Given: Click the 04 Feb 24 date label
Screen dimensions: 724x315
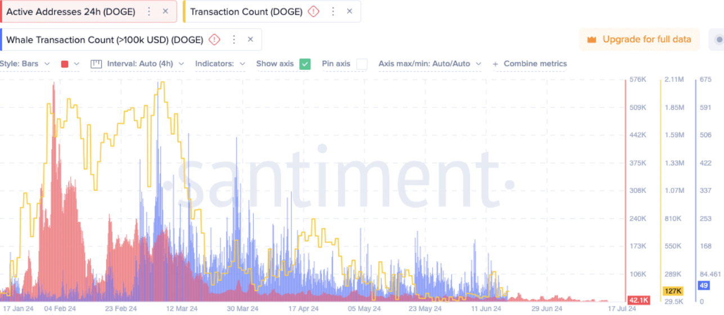Looking at the screenshot, I should (60, 308).
